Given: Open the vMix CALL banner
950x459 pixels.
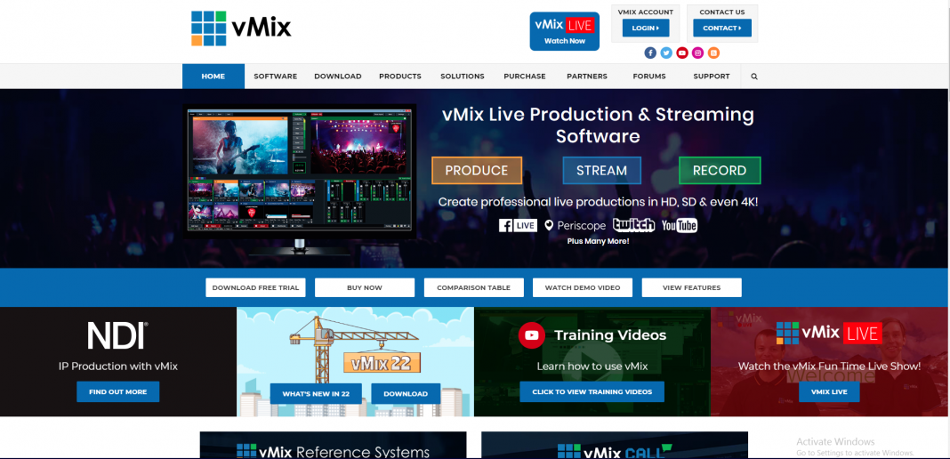Looking at the screenshot, I should [615, 445].
